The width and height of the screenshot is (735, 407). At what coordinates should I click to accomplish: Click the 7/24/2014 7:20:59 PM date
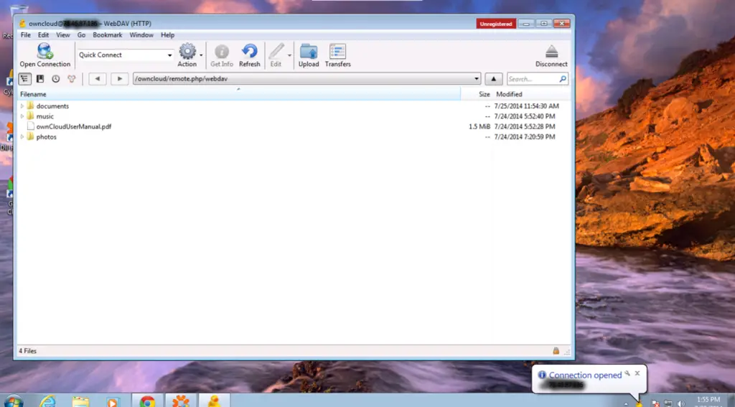[525, 137]
